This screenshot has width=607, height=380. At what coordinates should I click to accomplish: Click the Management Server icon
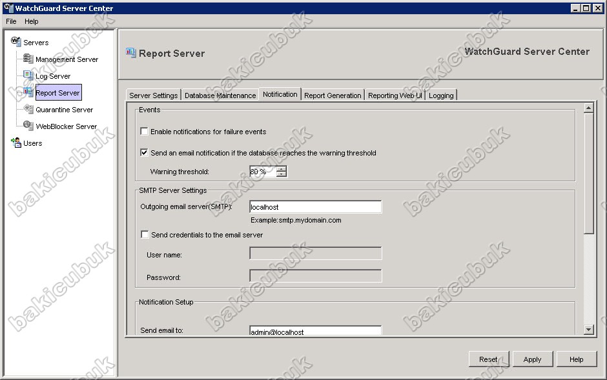pos(28,58)
